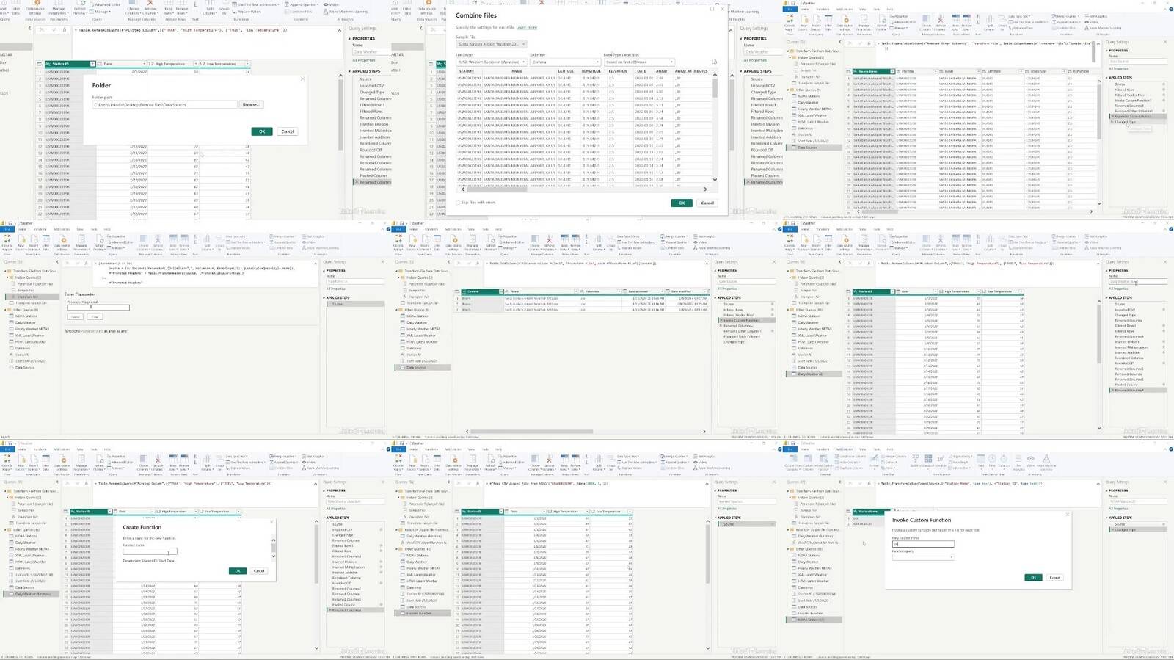Click the Parameter1 (optional) input box
This screenshot has height=660, width=1174.
[x=98, y=308]
